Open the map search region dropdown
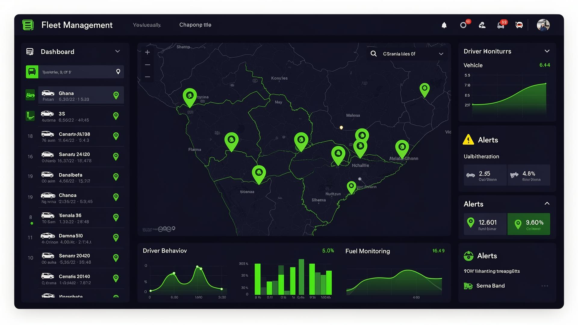Image resolution: width=578 pixels, height=325 pixels. pos(441,54)
